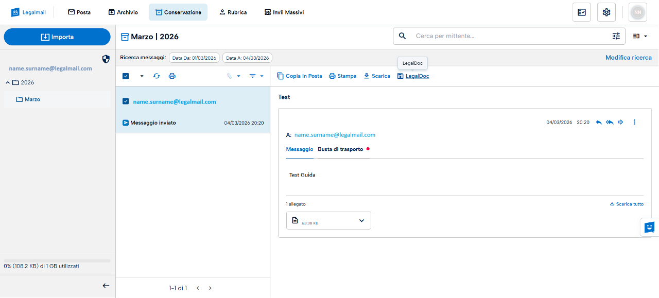Open the Archivio menu
The height and width of the screenshot is (298, 659).
[123, 12]
